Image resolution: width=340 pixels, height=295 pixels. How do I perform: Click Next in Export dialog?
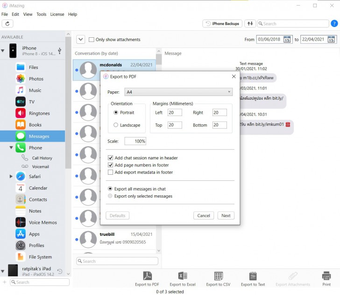226,215
